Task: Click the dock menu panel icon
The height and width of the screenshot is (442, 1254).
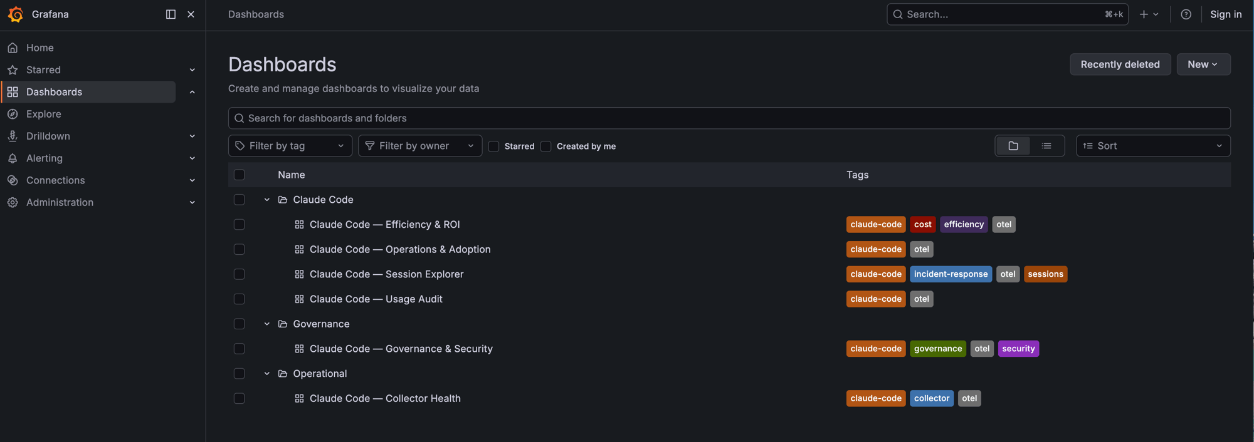Action: click(171, 14)
